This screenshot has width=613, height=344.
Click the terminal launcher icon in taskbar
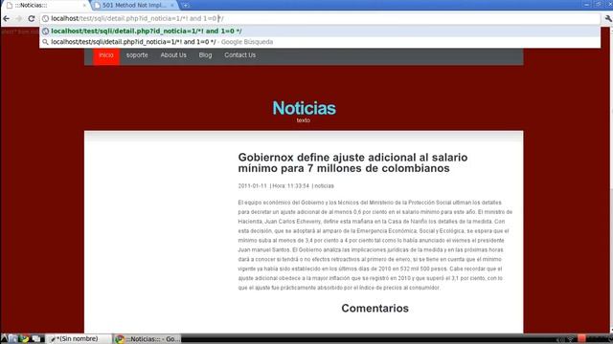(x=36, y=339)
